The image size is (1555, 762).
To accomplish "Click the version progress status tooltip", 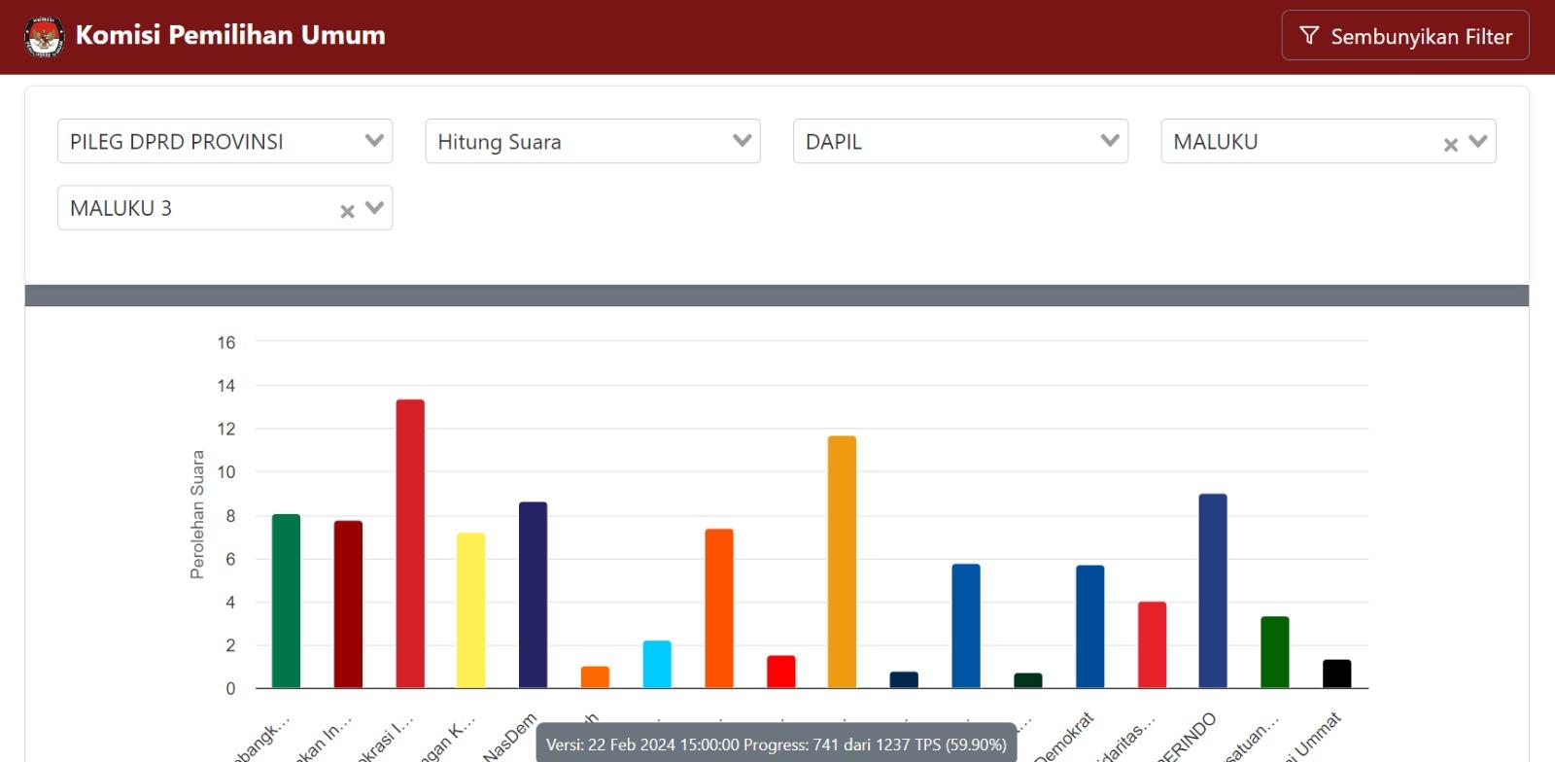I will [x=776, y=745].
